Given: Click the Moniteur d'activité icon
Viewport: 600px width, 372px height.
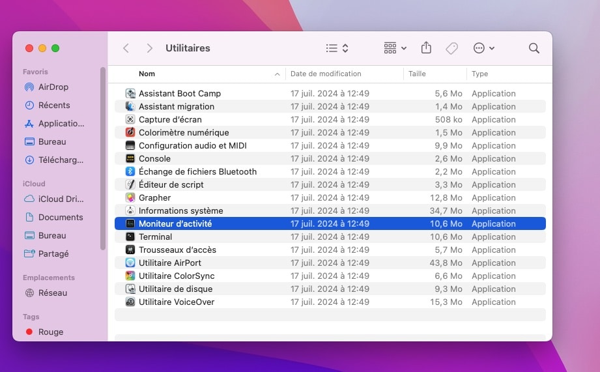Looking at the screenshot, I should (x=130, y=223).
